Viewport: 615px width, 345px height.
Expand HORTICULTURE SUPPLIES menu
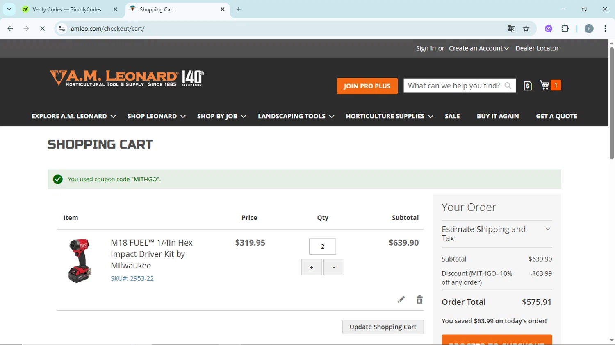(389, 116)
